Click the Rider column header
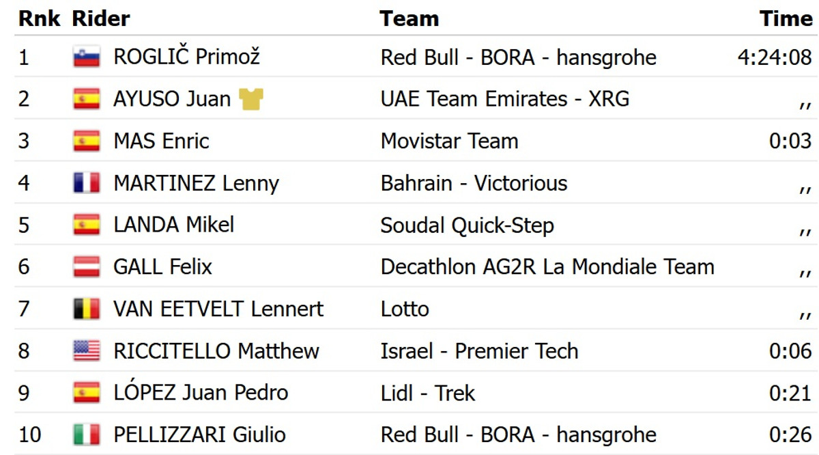Image resolution: width=819 pixels, height=455 pixels. (x=100, y=18)
